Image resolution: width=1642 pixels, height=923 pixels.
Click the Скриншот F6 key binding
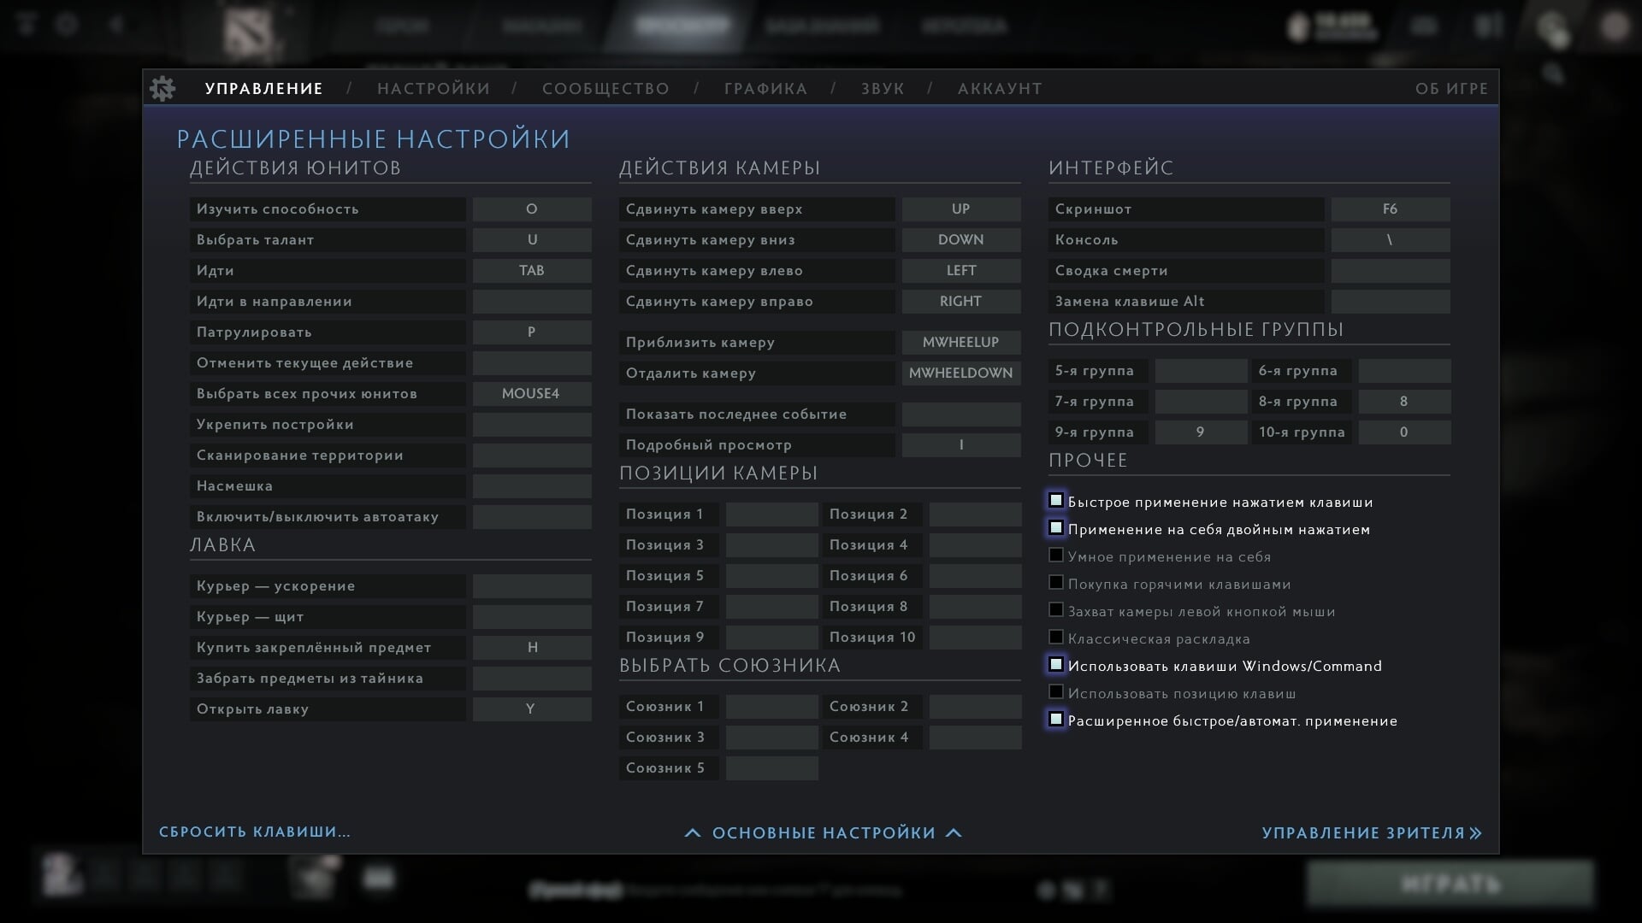(x=1390, y=209)
